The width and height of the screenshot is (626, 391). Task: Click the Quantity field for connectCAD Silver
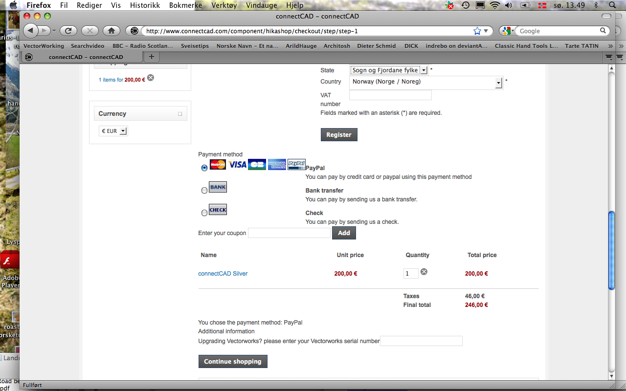pyautogui.click(x=411, y=274)
